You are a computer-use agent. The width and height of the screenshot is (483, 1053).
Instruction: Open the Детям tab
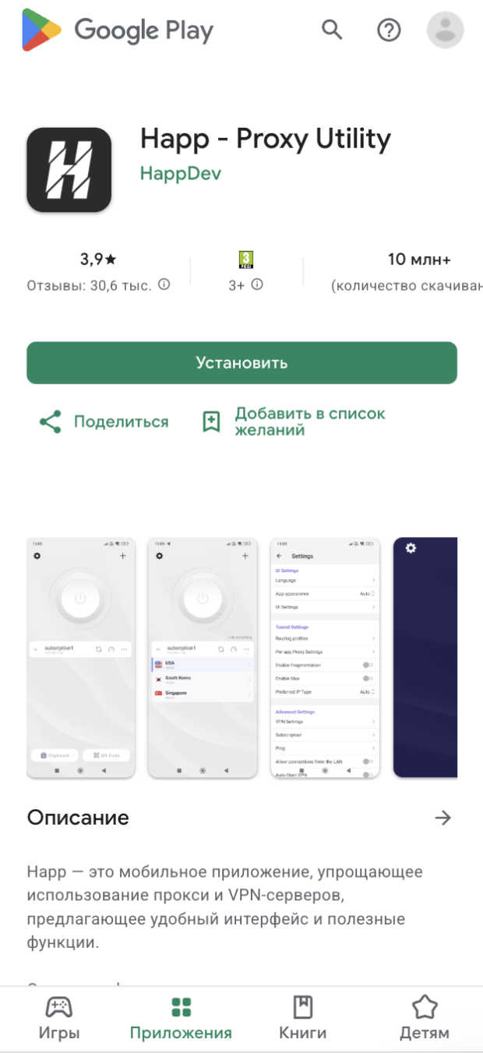coord(425,1019)
